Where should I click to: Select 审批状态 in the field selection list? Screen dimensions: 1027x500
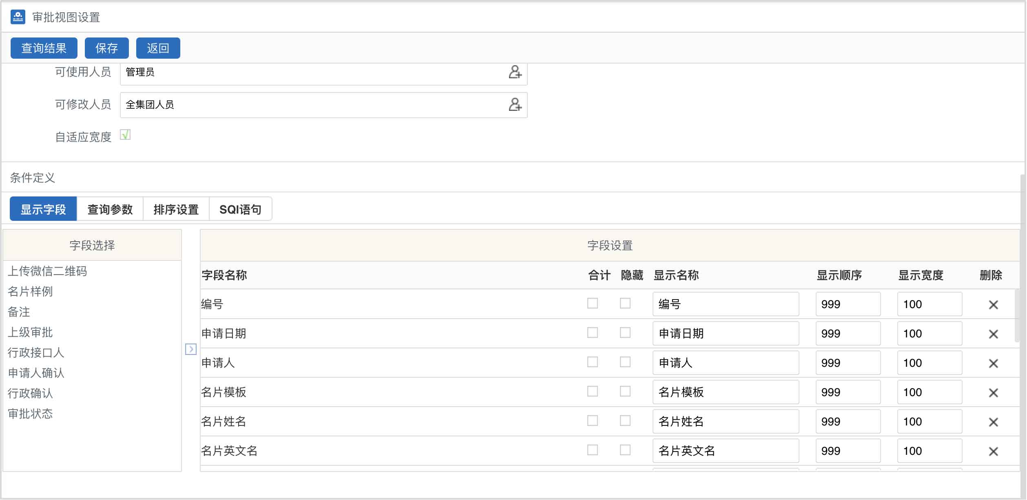click(29, 414)
